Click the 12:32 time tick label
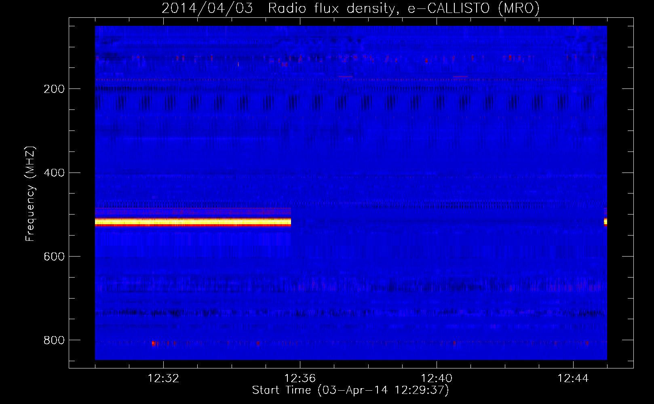654x404 pixels. coord(163,379)
